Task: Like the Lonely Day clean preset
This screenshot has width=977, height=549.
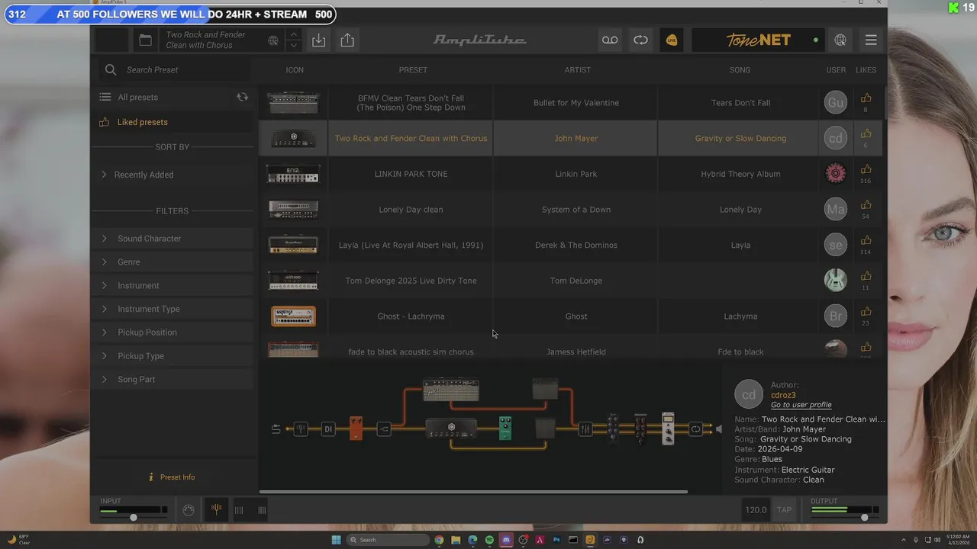Action: pos(866,205)
